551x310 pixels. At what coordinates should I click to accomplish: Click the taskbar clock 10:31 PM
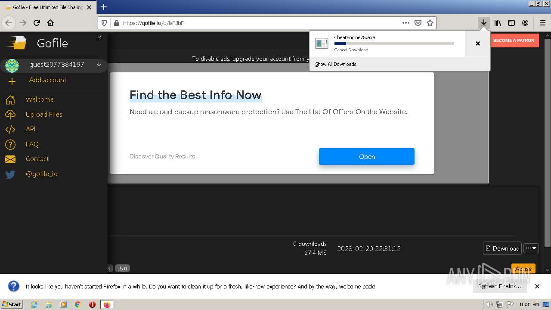point(529,304)
